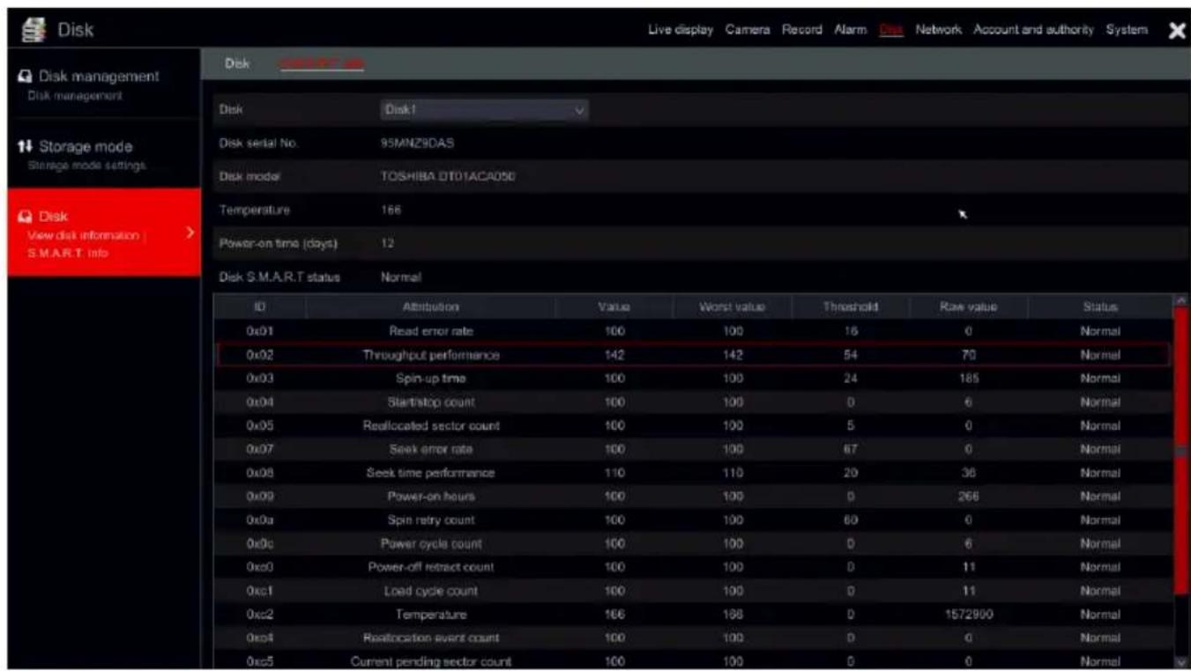Viewport: 1191px width, 671px height.
Task: Click raw value 1572900
Action: click(x=968, y=615)
